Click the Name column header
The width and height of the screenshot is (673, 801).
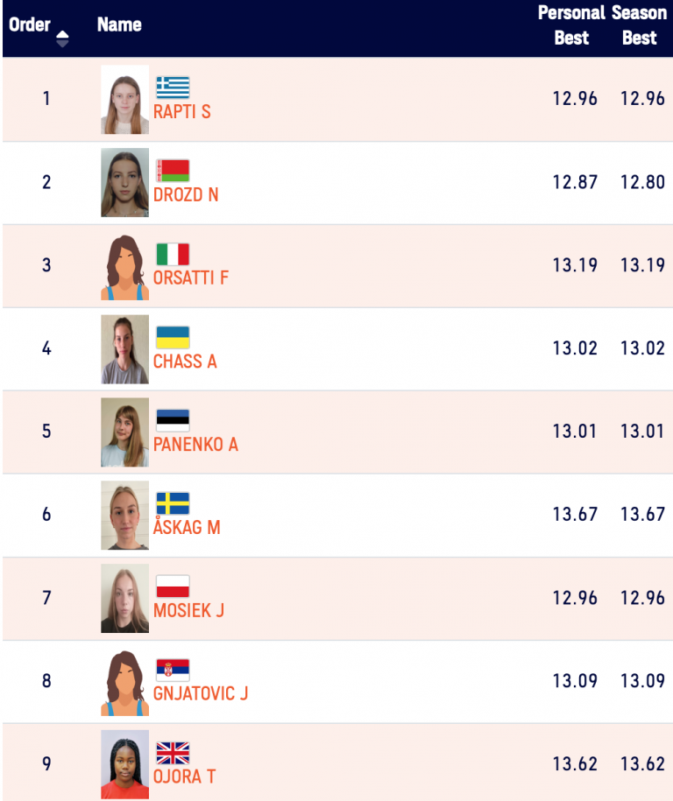pos(119,25)
